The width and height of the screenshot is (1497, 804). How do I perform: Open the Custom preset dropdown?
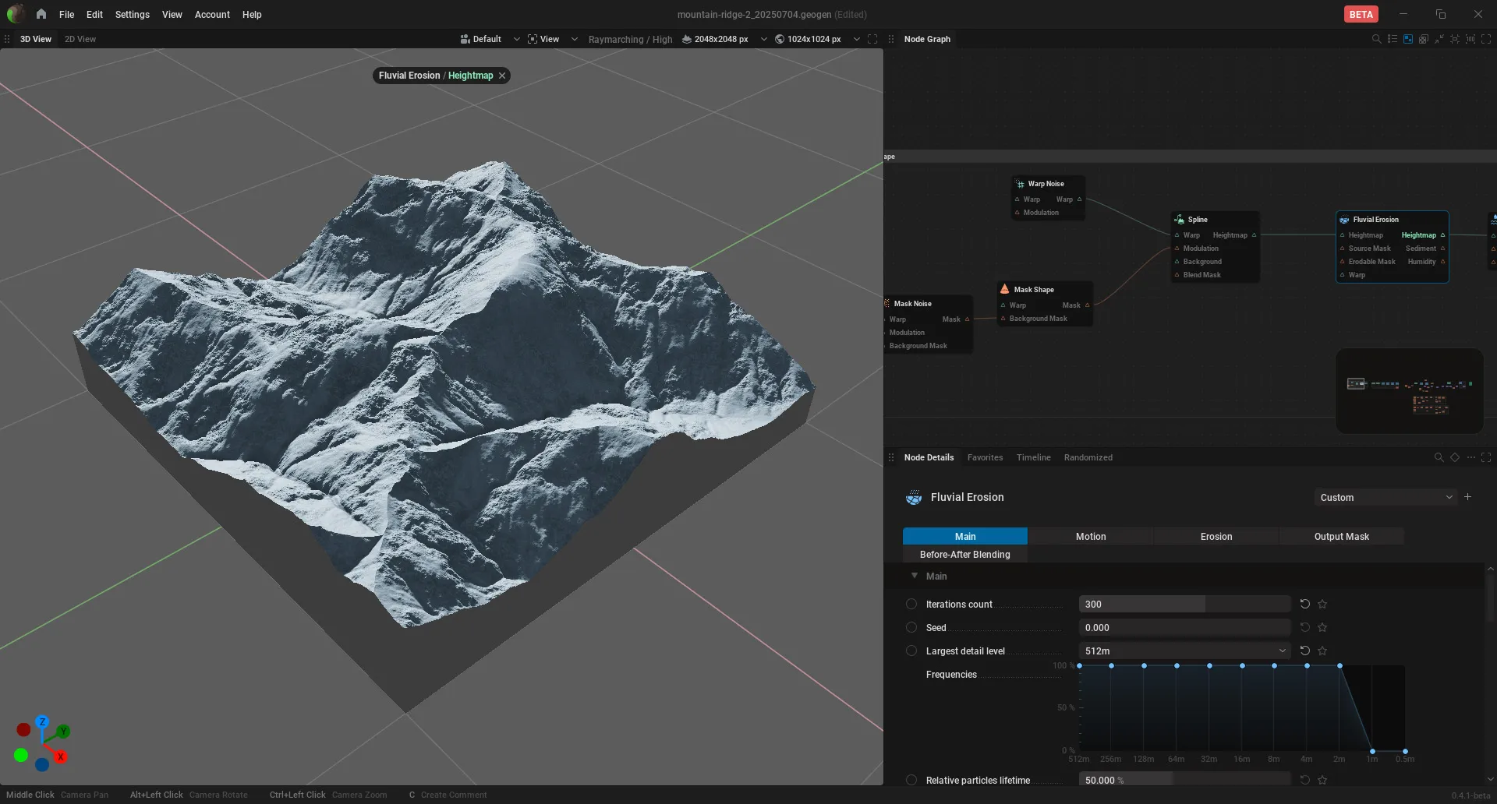coord(1386,497)
